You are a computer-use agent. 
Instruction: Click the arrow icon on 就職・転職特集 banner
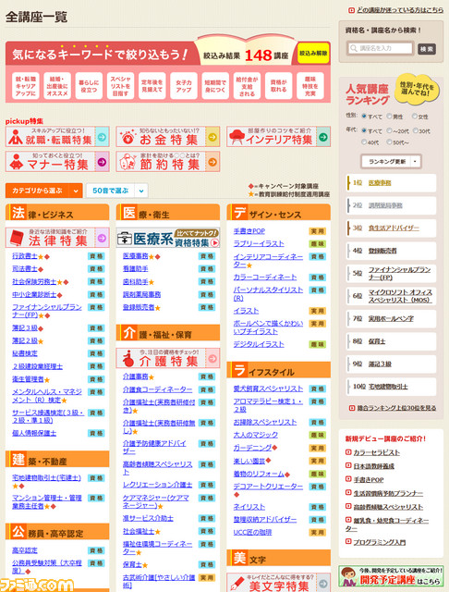click(102, 138)
